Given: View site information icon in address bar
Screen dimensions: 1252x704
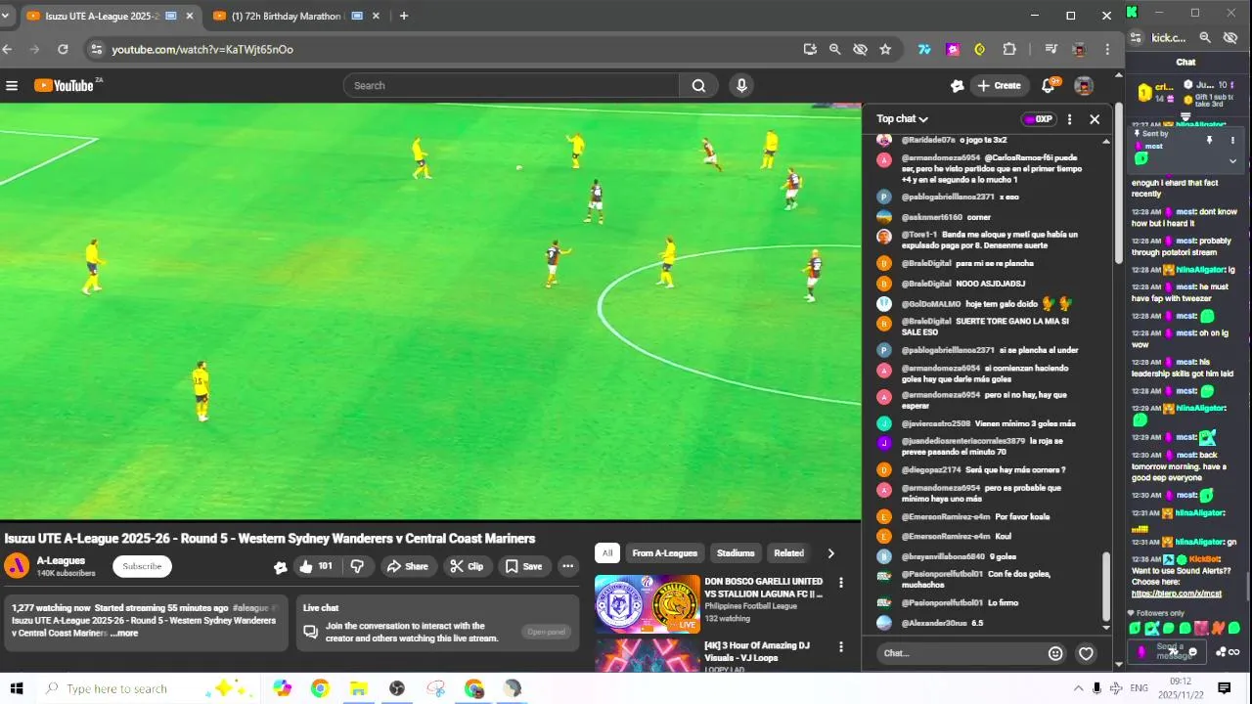Looking at the screenshot, I should tap(95, 49).
